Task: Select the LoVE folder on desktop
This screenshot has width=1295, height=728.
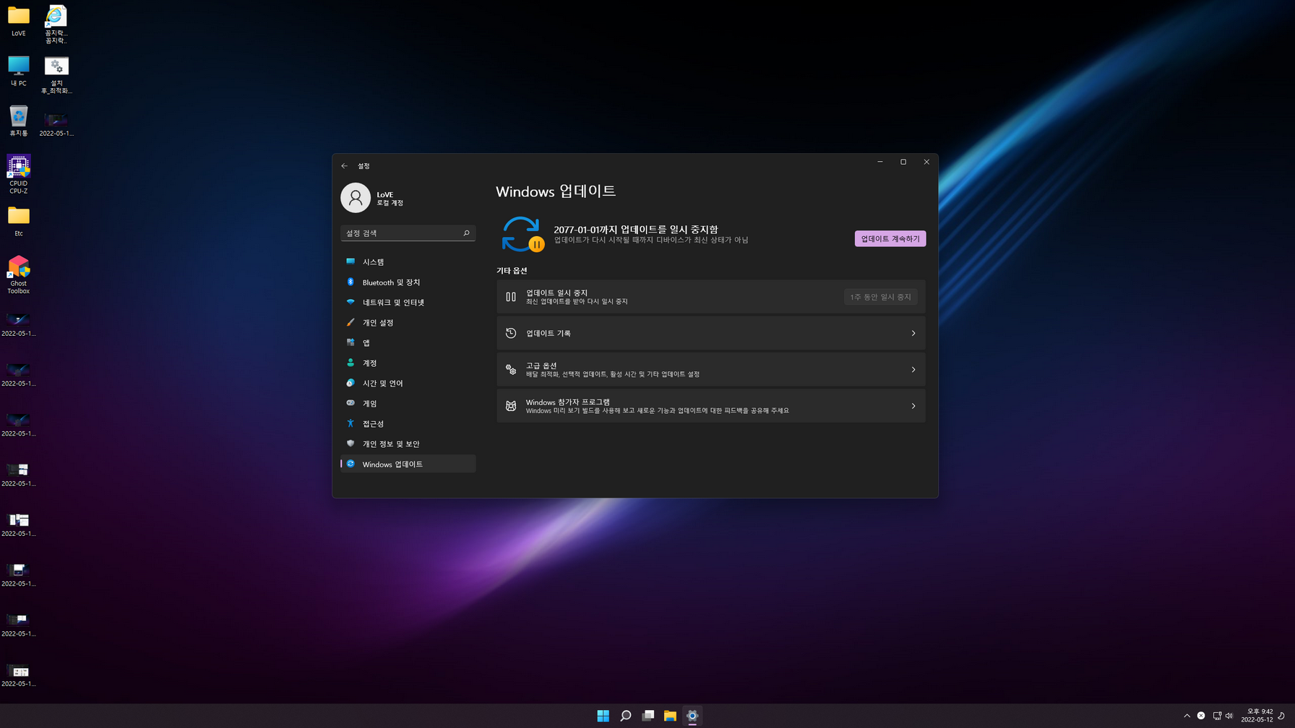Action: (19, 22)
